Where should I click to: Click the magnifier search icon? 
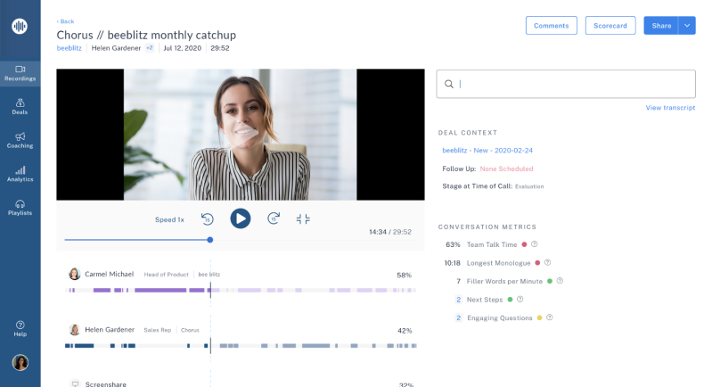coord(449,84)
